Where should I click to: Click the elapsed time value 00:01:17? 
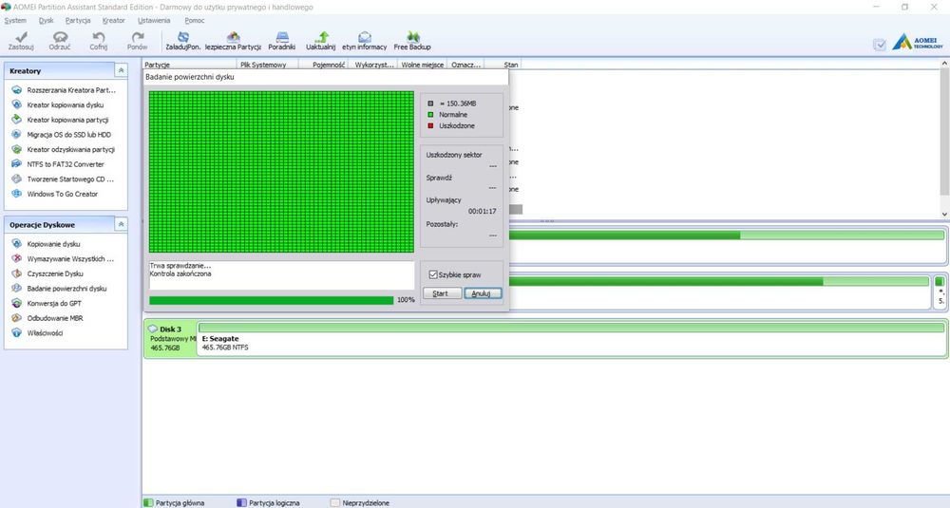pos(483,212)
